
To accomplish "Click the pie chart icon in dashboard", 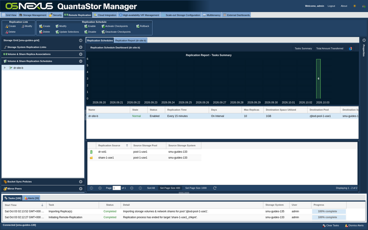I will [x=351, y=49].
